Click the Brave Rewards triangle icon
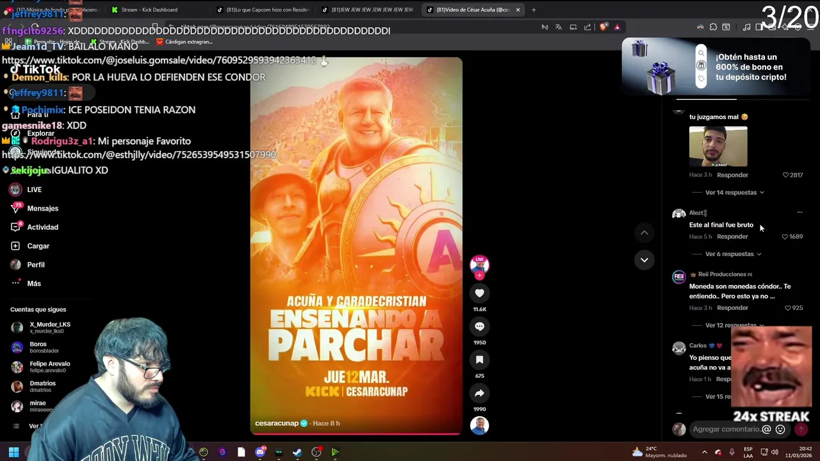The height and width of the screenshot is (461, 820). click(617, 27)
